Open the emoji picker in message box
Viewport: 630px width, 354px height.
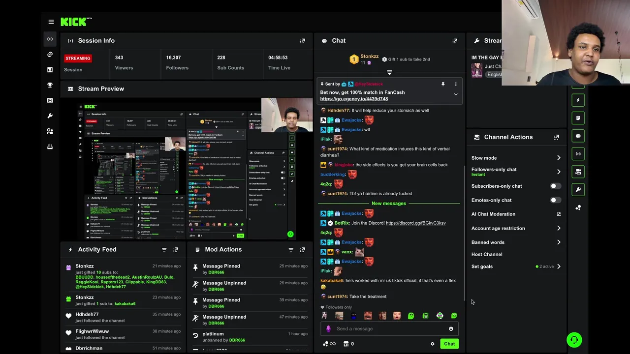coord(451,329)
